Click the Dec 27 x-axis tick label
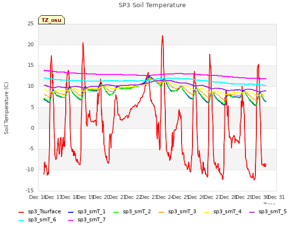The image size is (305, 229). point(213,197)
